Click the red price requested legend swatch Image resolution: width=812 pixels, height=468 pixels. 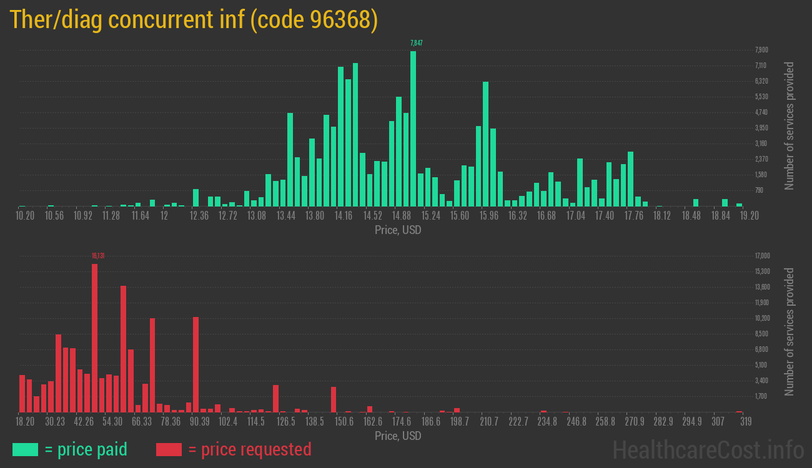(x=168, y=449)
